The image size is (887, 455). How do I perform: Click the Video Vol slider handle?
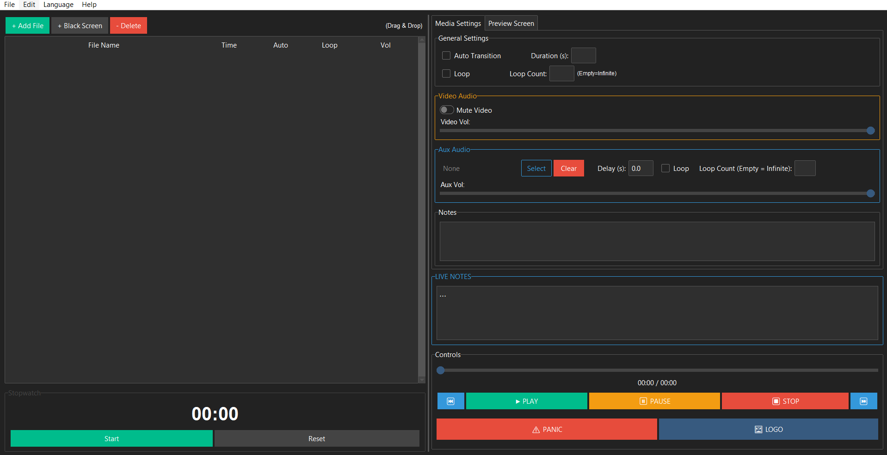pyautogui.click(x=870, y=131)
